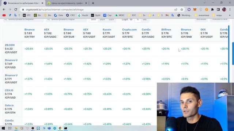Open Telegram from the taskbar

click(55, 128)
